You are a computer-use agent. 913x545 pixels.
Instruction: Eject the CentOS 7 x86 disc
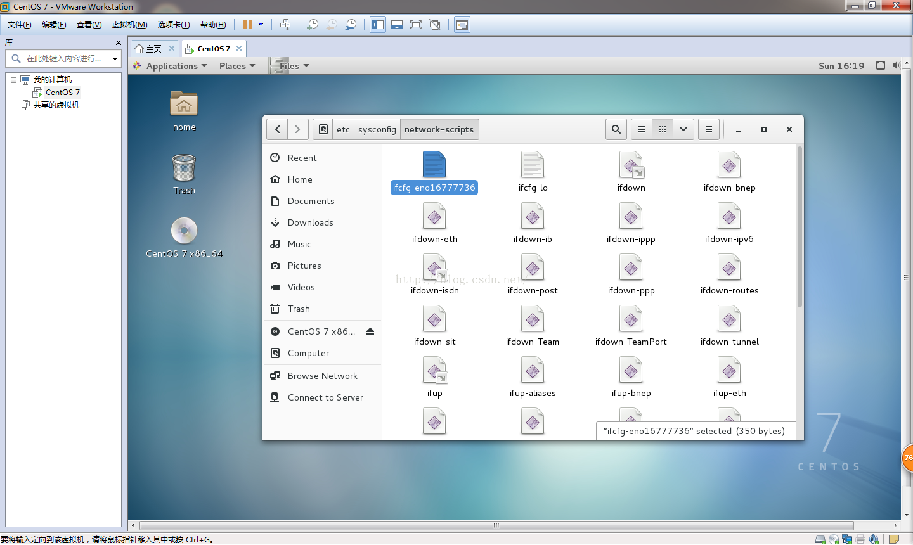[370, 331]
